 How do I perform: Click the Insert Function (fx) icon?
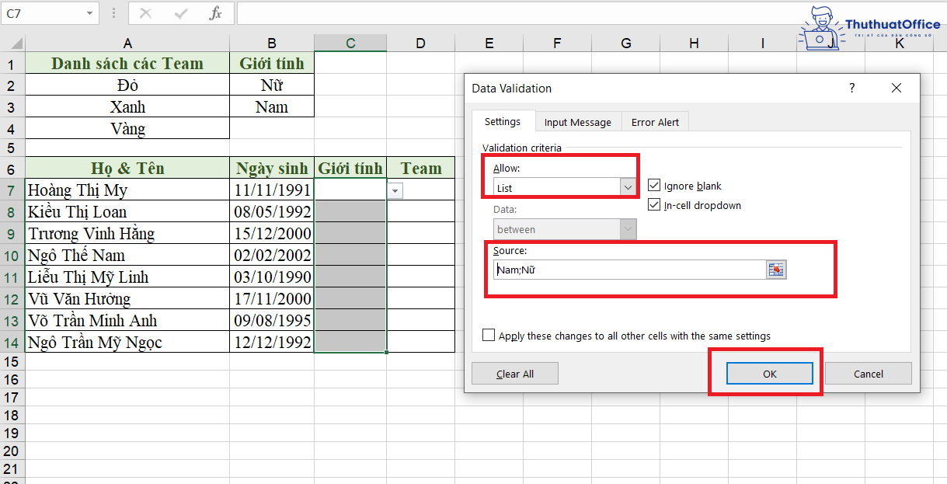click(x=215, y=12)
